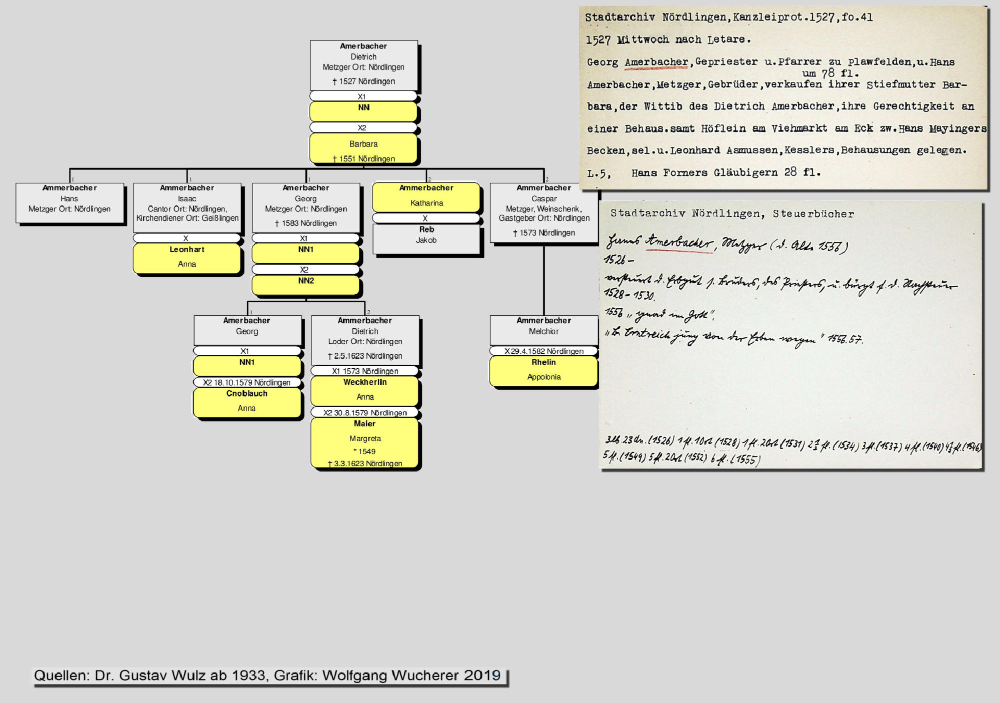The image size is (1000, 703).
Task: Click the Dietrich Amerbacher root box
Action: (x=363, y=65)
